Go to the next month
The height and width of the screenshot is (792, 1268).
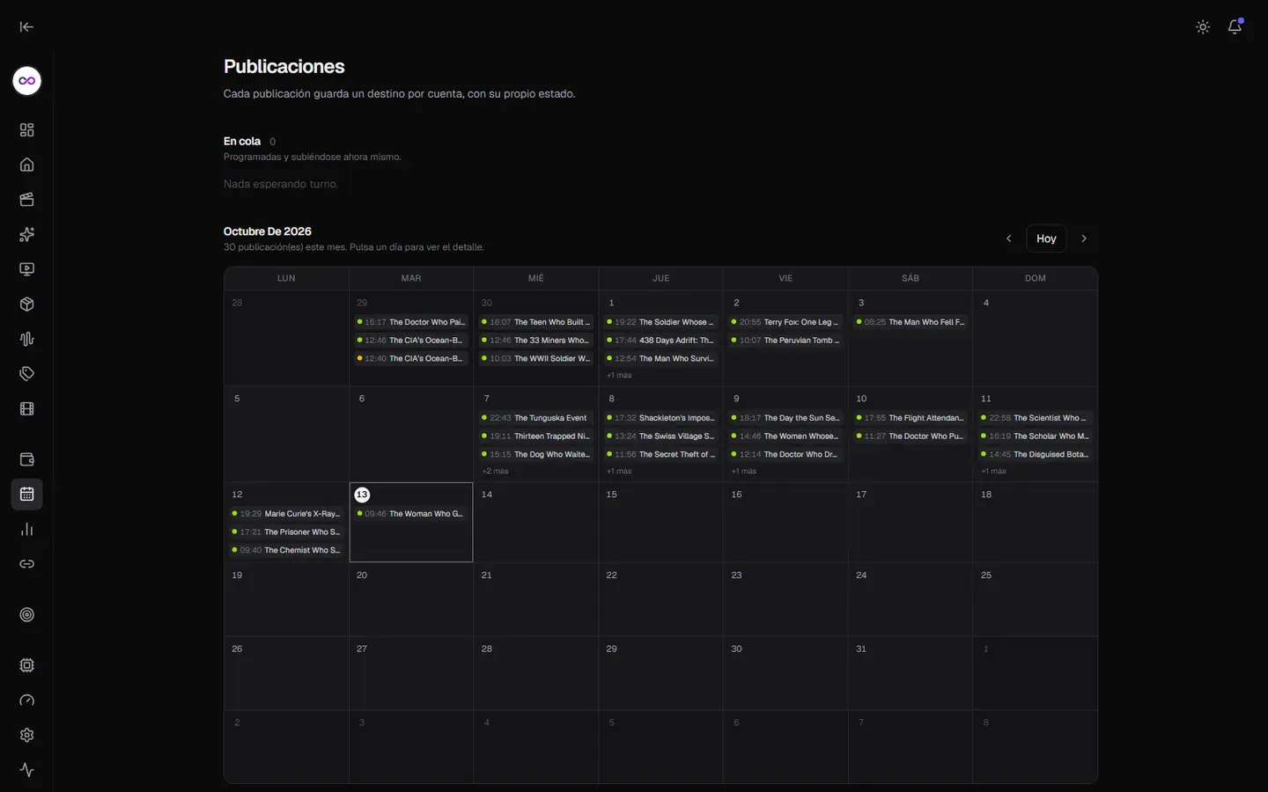pos(1084,238)
